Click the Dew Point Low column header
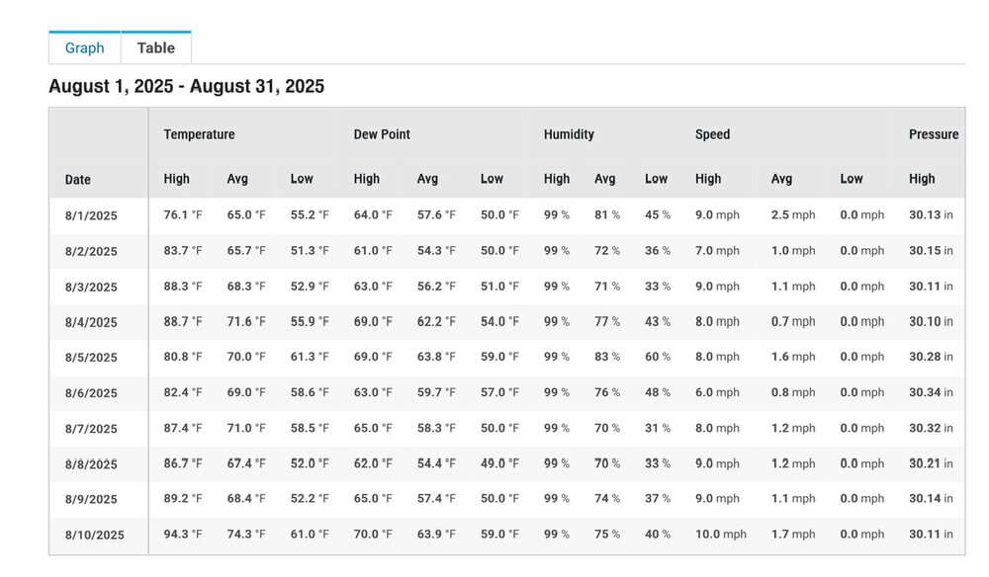Screen dimensions: 989x577 click(x=492, y=179)
